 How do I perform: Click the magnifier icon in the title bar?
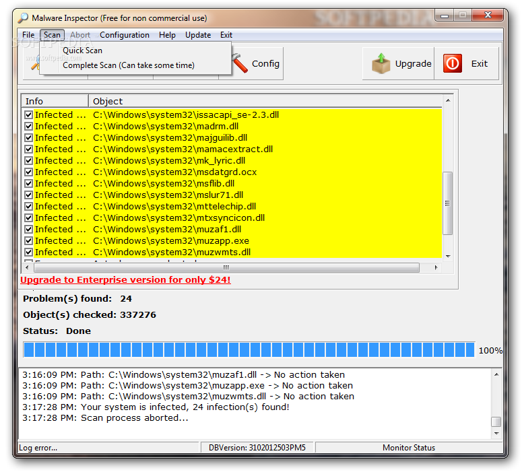(23, 18)
